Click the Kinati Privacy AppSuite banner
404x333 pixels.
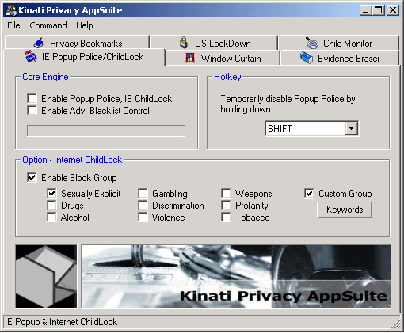pyautogui.click(x=236, y=277)
